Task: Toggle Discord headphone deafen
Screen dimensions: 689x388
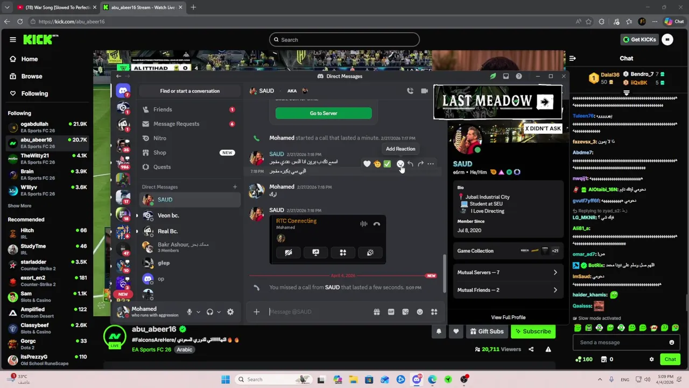Action: (x=210, y=311)
